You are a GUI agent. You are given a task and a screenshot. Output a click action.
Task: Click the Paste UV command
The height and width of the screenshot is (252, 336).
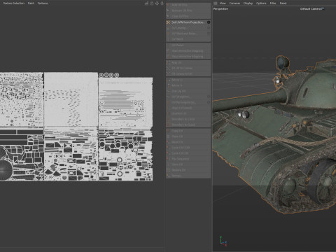pyautogui.click(x=188, y=136)
